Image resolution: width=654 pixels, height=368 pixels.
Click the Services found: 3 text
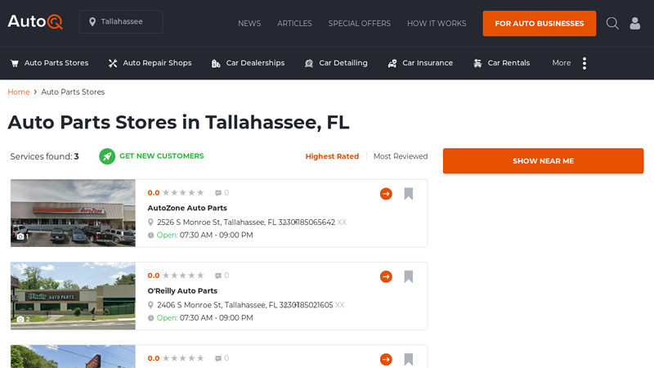click(x=45, y=156)
